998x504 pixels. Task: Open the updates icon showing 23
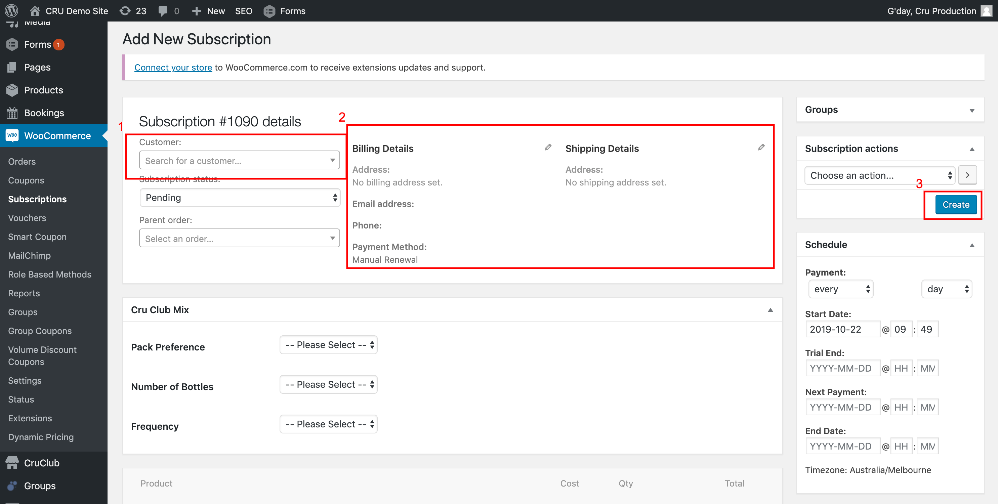[x=125, y=10]
